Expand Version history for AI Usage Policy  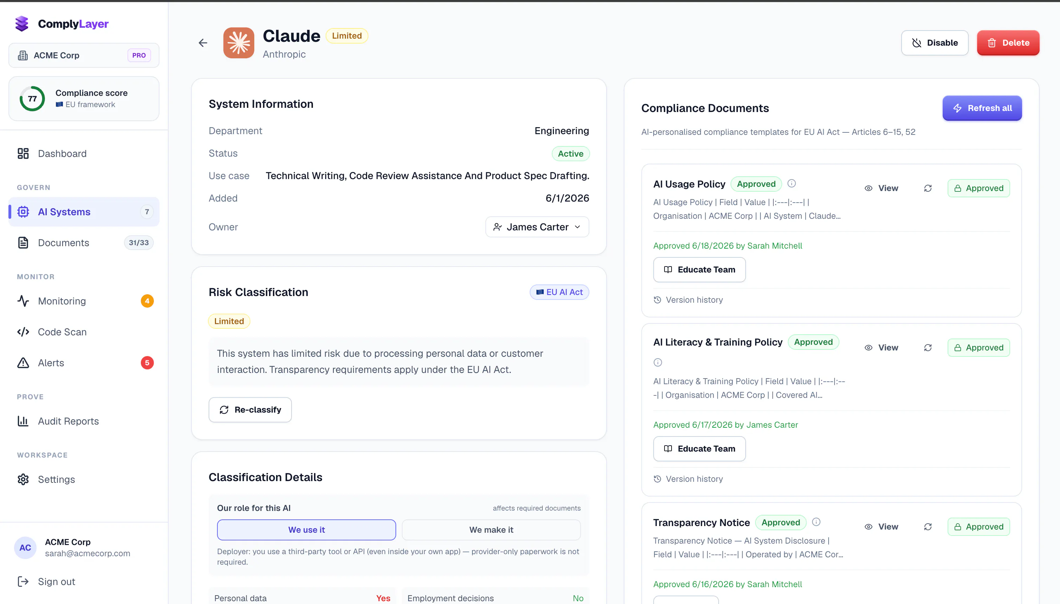pos(688,300)
